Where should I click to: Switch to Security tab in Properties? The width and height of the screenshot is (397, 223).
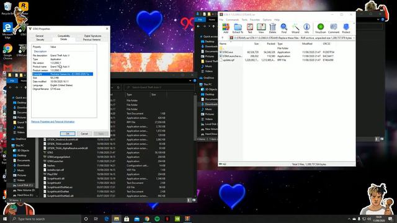(x=40, y=40)
